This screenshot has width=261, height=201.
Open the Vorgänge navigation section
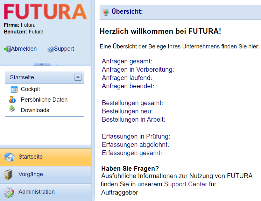pos(31,174)
